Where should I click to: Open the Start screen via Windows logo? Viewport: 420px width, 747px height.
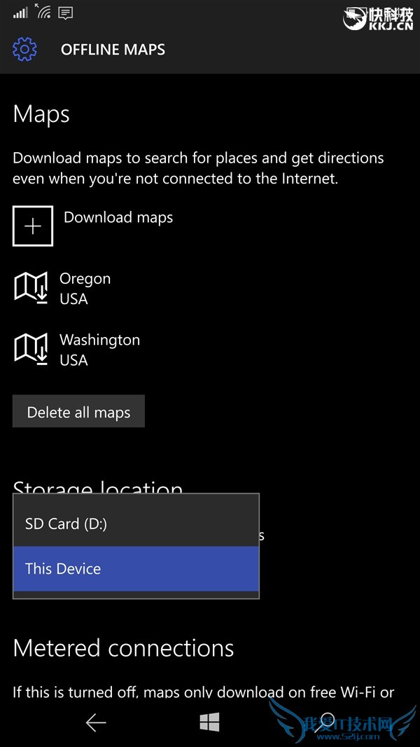pos(209,722)
